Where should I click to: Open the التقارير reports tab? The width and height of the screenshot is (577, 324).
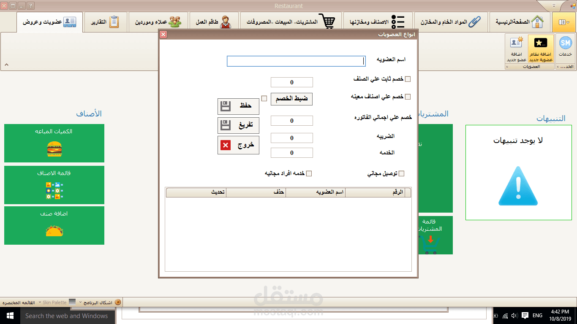[x=106, y=22]
